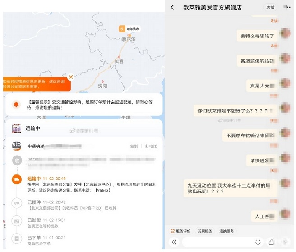The image size is (296, 252).
Task: Open 发票服务 invoice service
Action: pos(205,231)
